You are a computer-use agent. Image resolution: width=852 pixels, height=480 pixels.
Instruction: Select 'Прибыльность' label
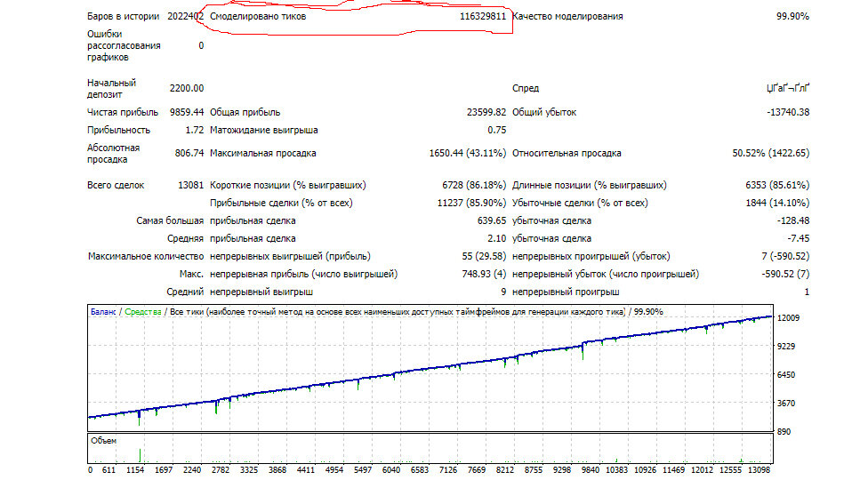118,131
